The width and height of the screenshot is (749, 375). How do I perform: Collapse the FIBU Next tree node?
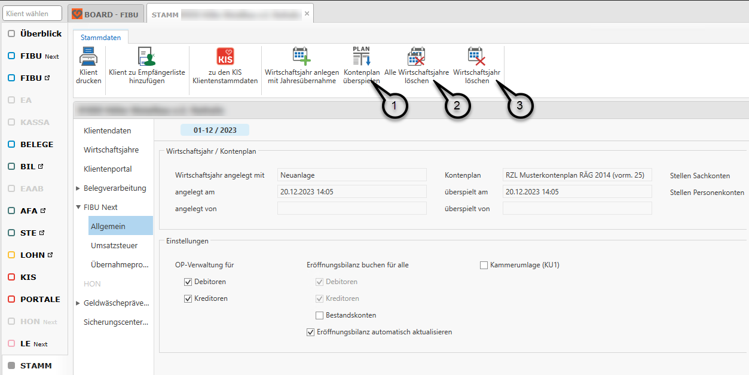78,208
